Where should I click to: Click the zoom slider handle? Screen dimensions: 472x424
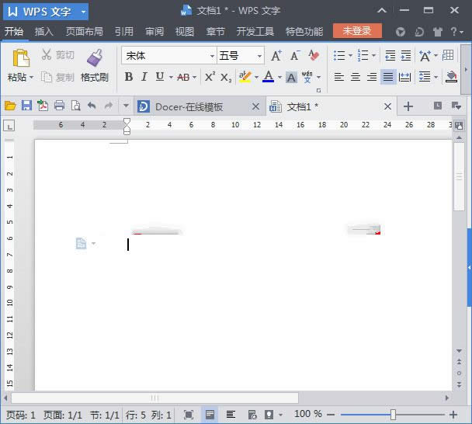(394, 415)
